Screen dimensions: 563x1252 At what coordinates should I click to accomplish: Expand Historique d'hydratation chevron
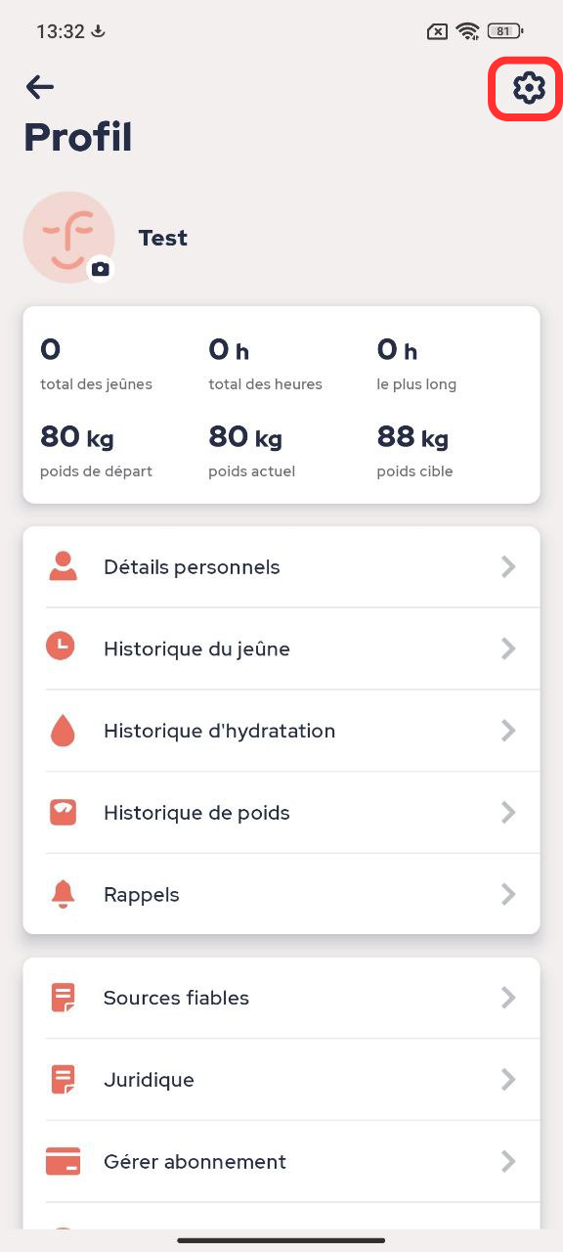(508, 731)
